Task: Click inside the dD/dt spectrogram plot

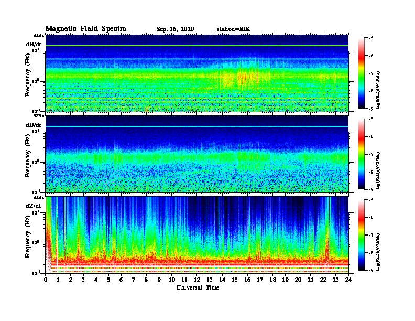Action: click(197, 154)
